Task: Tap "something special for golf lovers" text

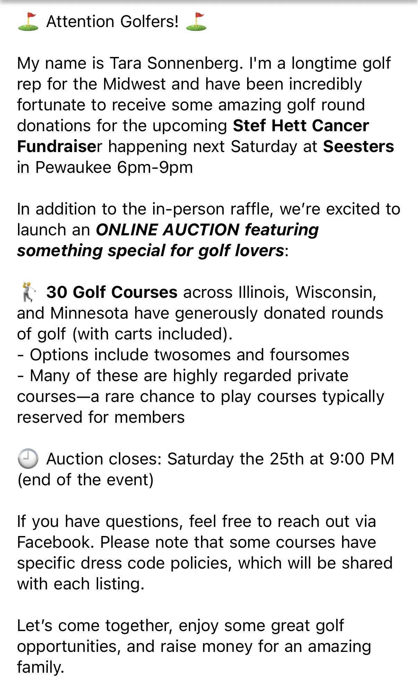Action: tap(151, 251)
